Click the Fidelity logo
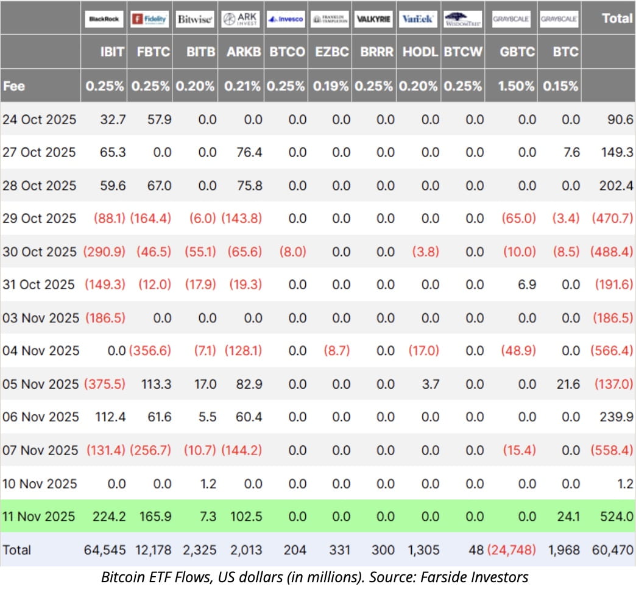The height and width of the screenshot is (592, 636). [149, 19]
